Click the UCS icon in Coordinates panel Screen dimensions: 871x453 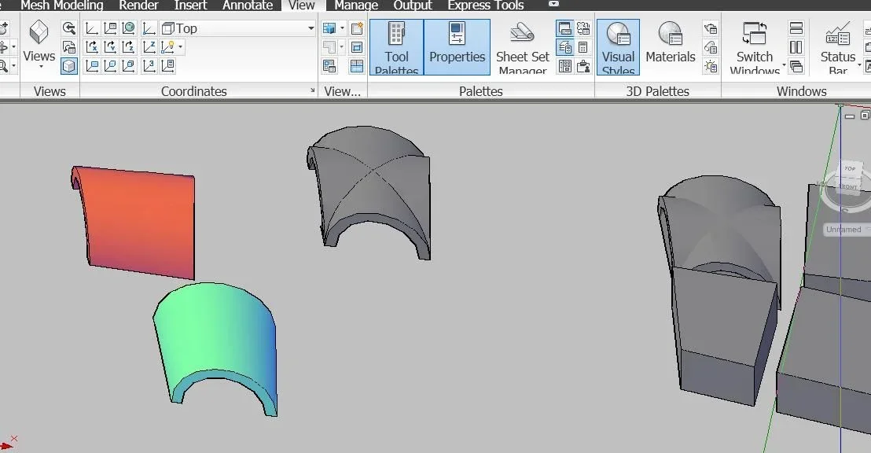pyautogui.click(x=92, y=28)
